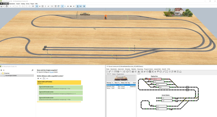Switch to Programmieren tab in Rocrail
Image resolution: width=217 pixels, height=117 pixels.
(120, 74)
